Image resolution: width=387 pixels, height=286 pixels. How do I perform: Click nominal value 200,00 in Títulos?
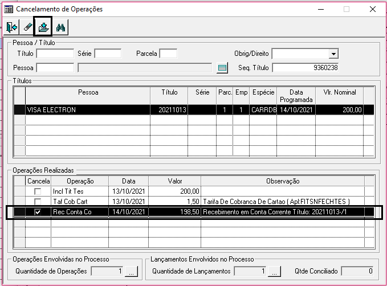coord(340,110)
